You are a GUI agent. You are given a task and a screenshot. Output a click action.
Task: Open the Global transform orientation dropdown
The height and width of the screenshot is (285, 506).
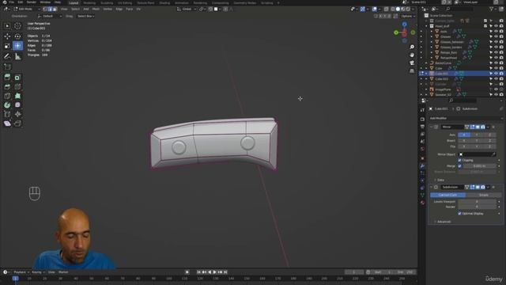click(x=187, y=9)
